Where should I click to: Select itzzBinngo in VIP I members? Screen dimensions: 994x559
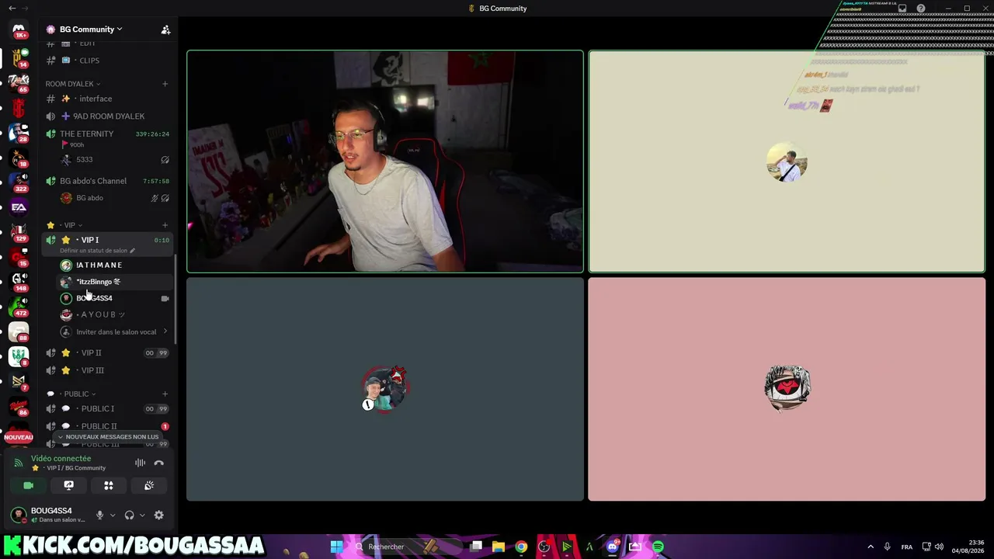(x=115, y=282)
